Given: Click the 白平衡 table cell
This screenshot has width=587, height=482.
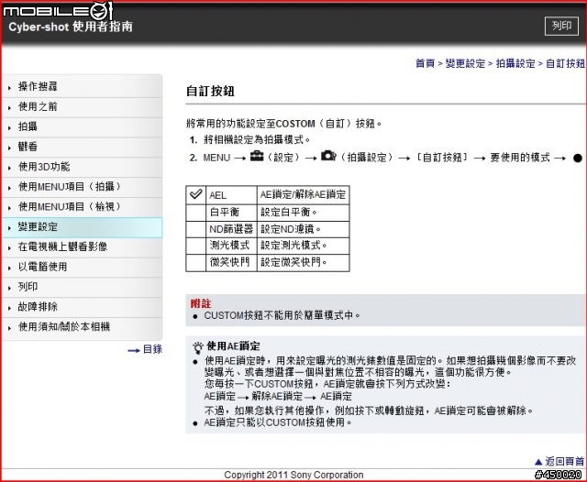Looking at the screenshot, I should click(x=231, y=213).
